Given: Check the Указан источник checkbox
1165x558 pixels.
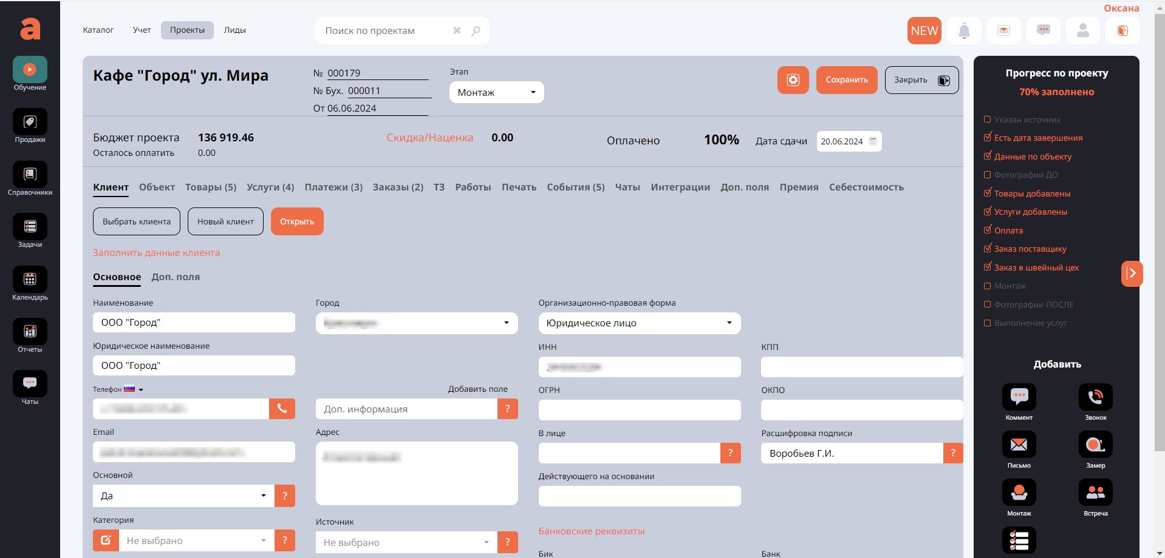Looking at the screenshot, I should [987, 120].
